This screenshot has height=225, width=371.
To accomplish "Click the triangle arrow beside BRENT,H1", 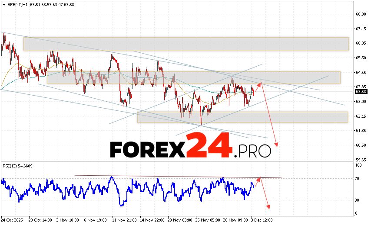I will click(3, 4).
